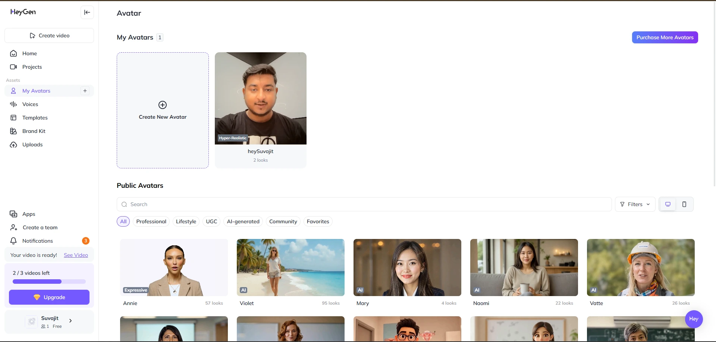
Task: Open the Violet beach avatar thumbnail
Action: [291, 267]
